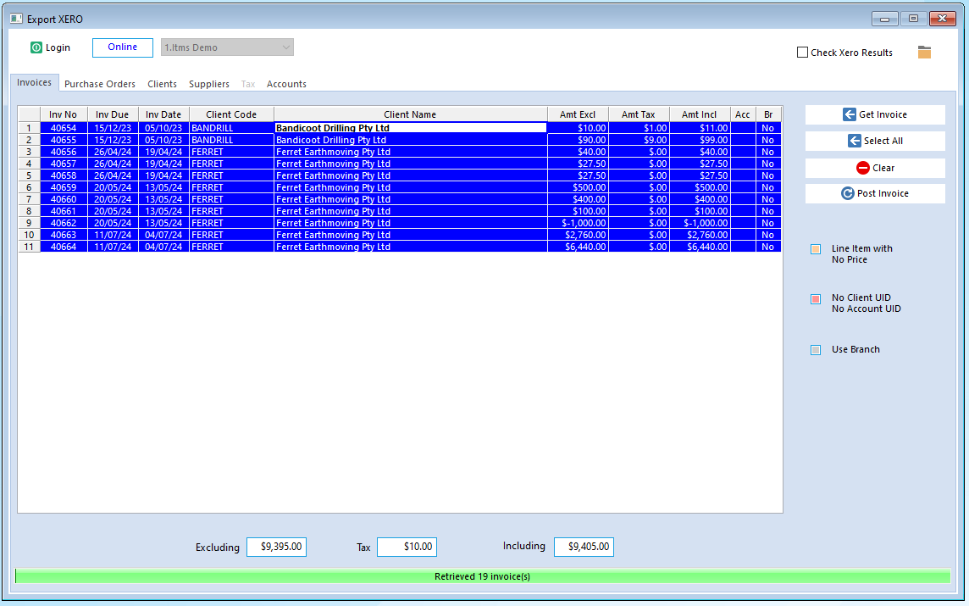Click the $400.00 Amt Incl cell
Image resolution: width=969 pixels, height=606 pixels.
click(700, 199)
